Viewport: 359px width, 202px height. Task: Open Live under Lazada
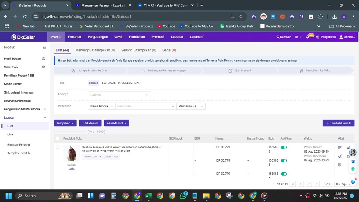click(x=10, y=134)
